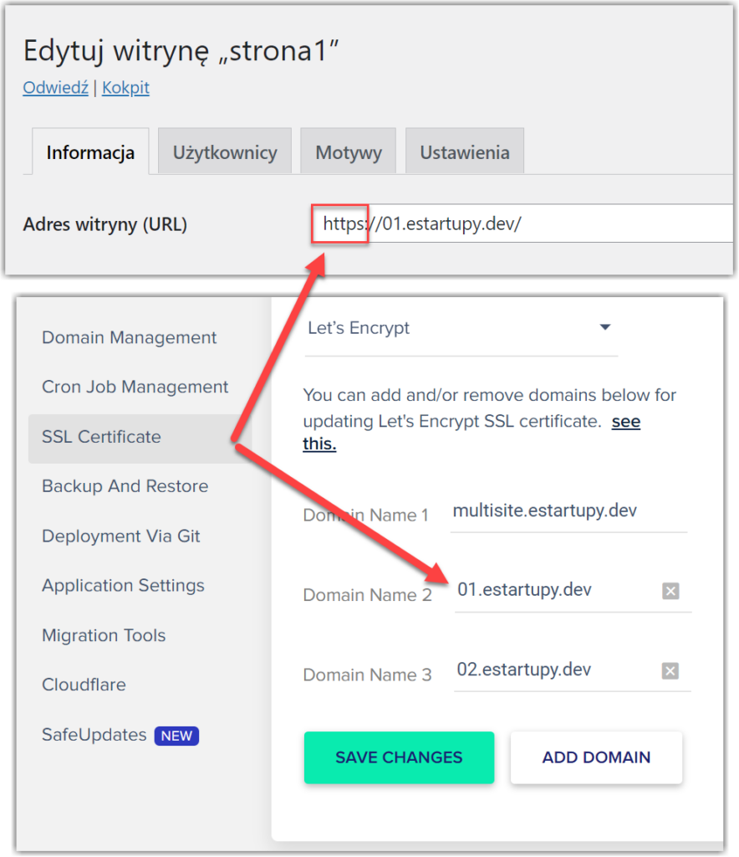This screenshot has height=857, width=739.
Task: Open the Cloudflare sidebar item
Action: (x=84, y=685)
